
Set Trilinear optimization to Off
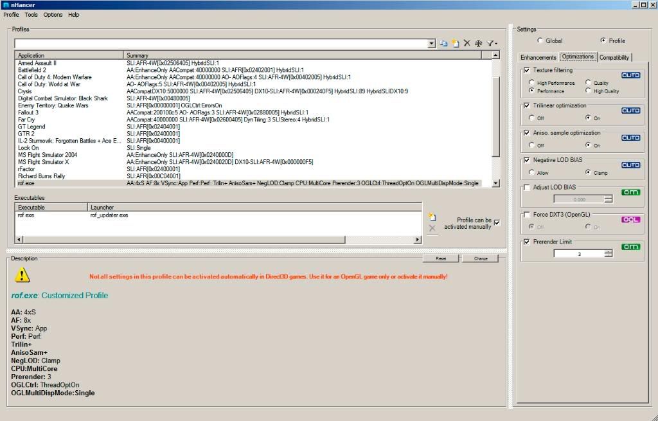point(531,118)
